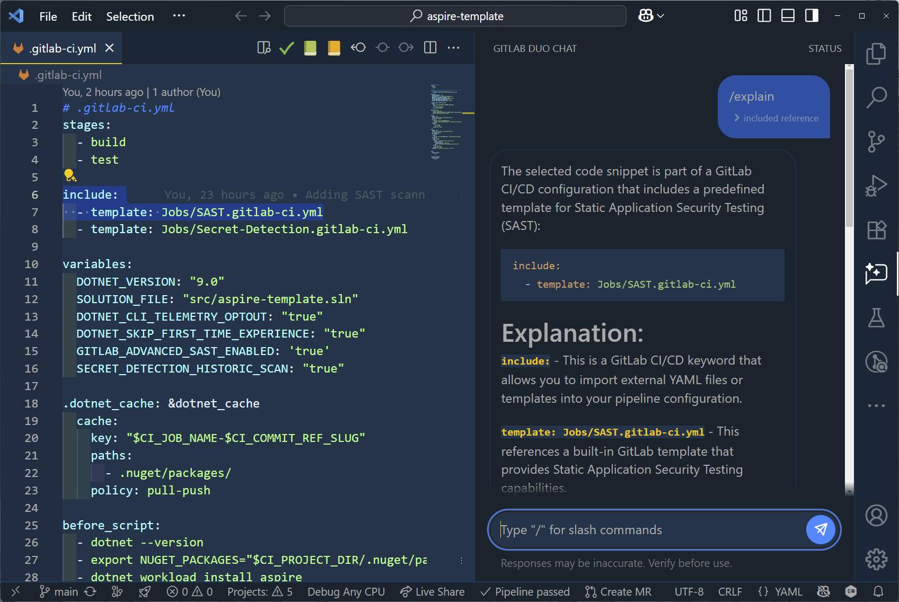
Task: Open problems errors and warnings indicator
Action: coord(190,591)
